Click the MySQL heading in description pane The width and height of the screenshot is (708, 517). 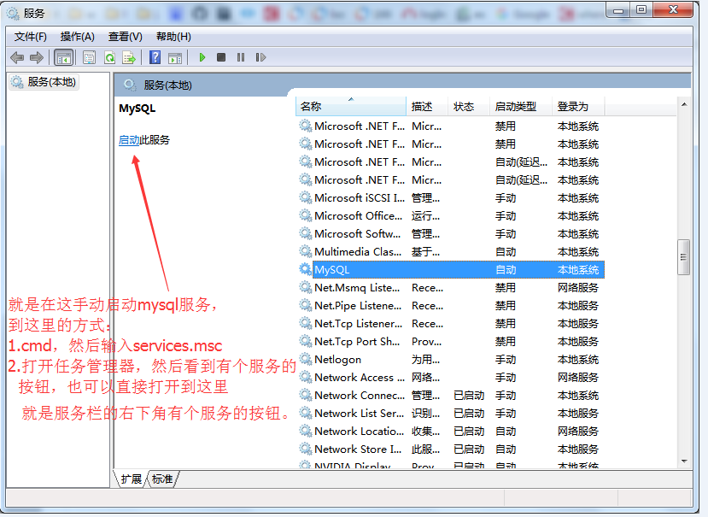138,109
